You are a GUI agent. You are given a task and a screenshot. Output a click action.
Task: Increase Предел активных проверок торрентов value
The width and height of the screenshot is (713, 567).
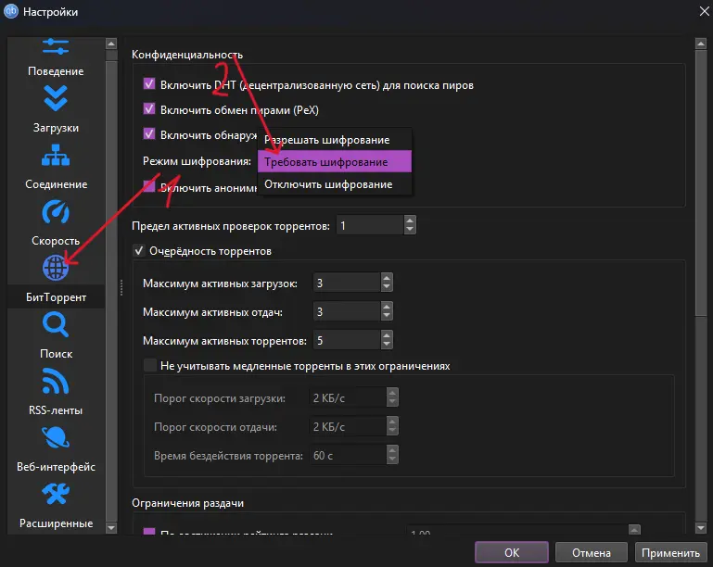410,220
